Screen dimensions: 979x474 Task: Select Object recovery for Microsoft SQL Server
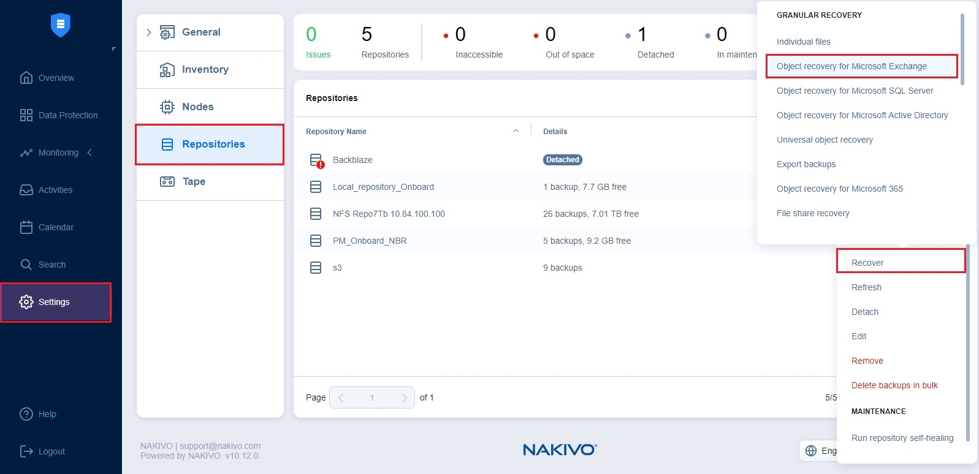tap(855, 91)
